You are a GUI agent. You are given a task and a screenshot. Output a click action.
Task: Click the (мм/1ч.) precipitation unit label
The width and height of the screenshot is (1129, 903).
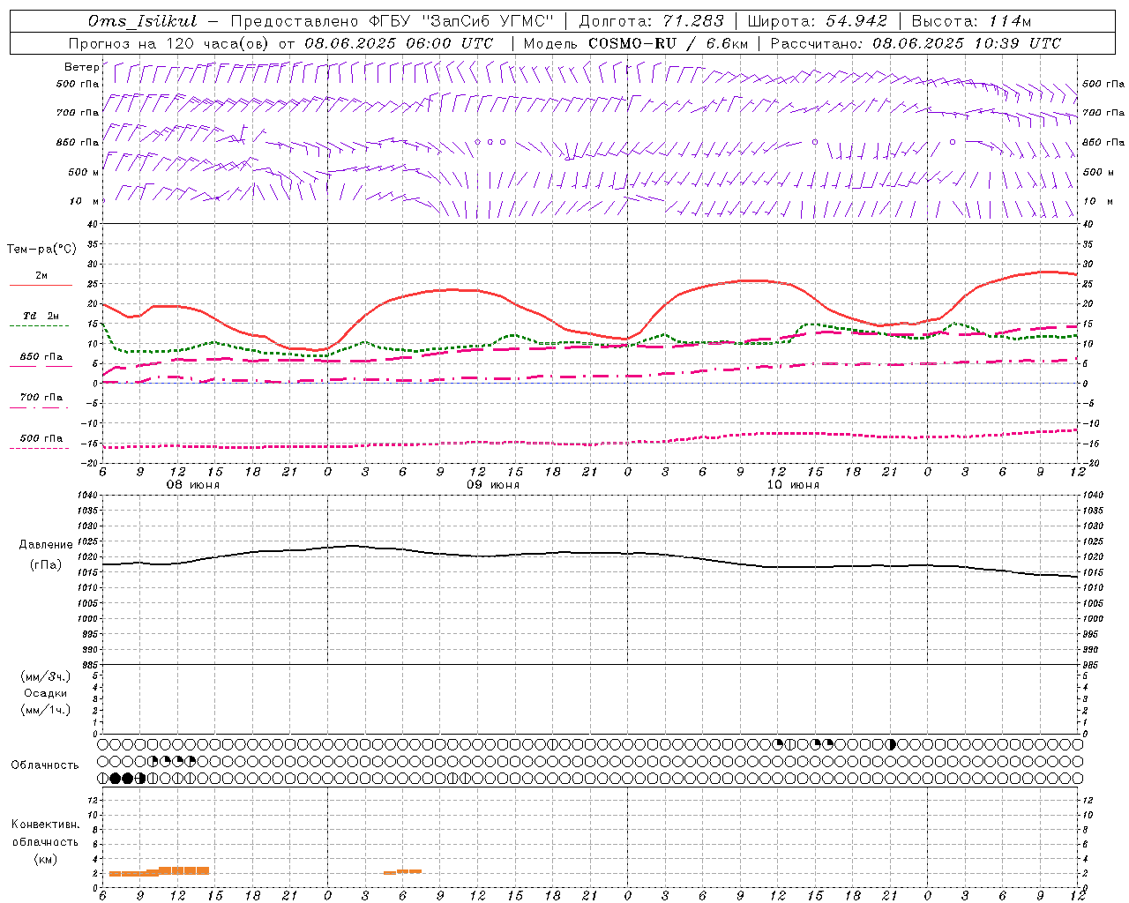(46, 710)
